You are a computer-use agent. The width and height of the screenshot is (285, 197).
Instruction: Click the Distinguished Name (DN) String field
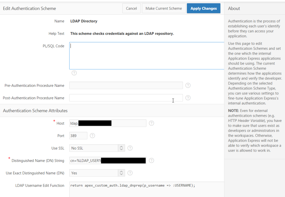pyautogui.click(x=107, y=160)
